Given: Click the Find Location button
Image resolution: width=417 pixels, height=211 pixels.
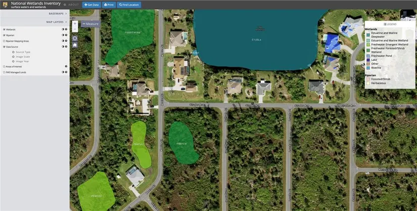Looking at the screenshot, I should (x=129, y=5).
